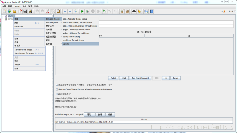Click the binoculars Search icon
This screenshot has width=237, height=133.
[134, 11]
